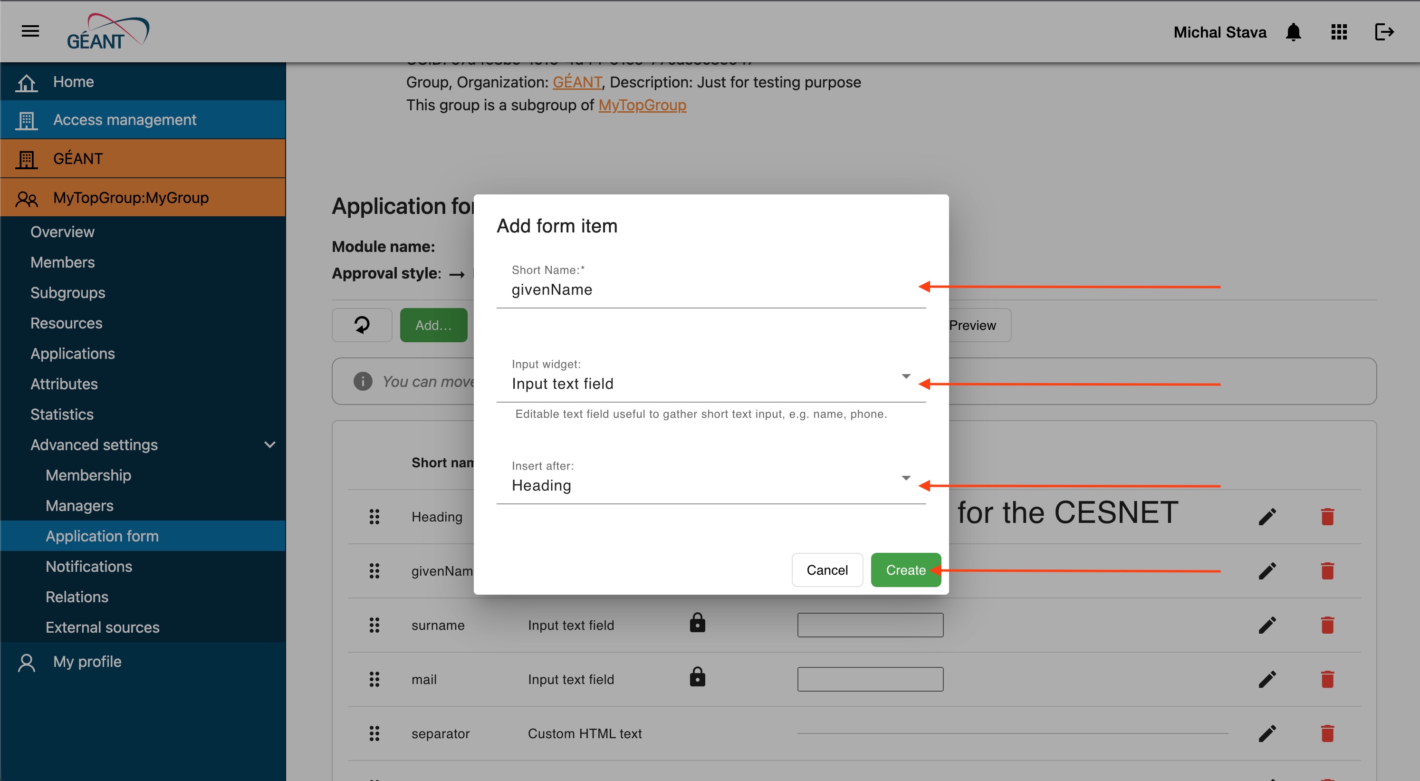
Task: Click 'Input text field' in surname row
Action: (x=571, y=625)
